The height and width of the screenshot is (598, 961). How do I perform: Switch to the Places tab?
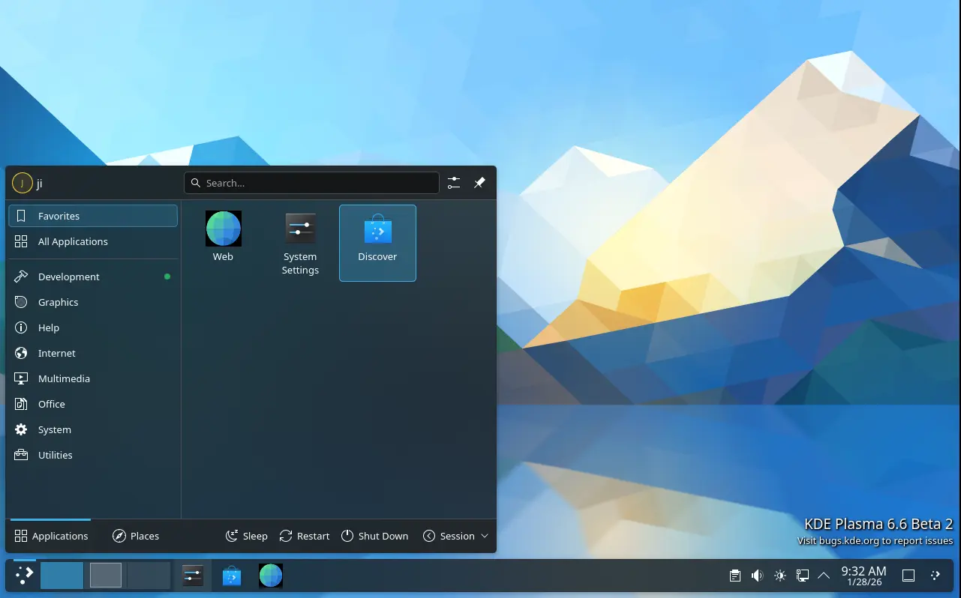point(136,536)
